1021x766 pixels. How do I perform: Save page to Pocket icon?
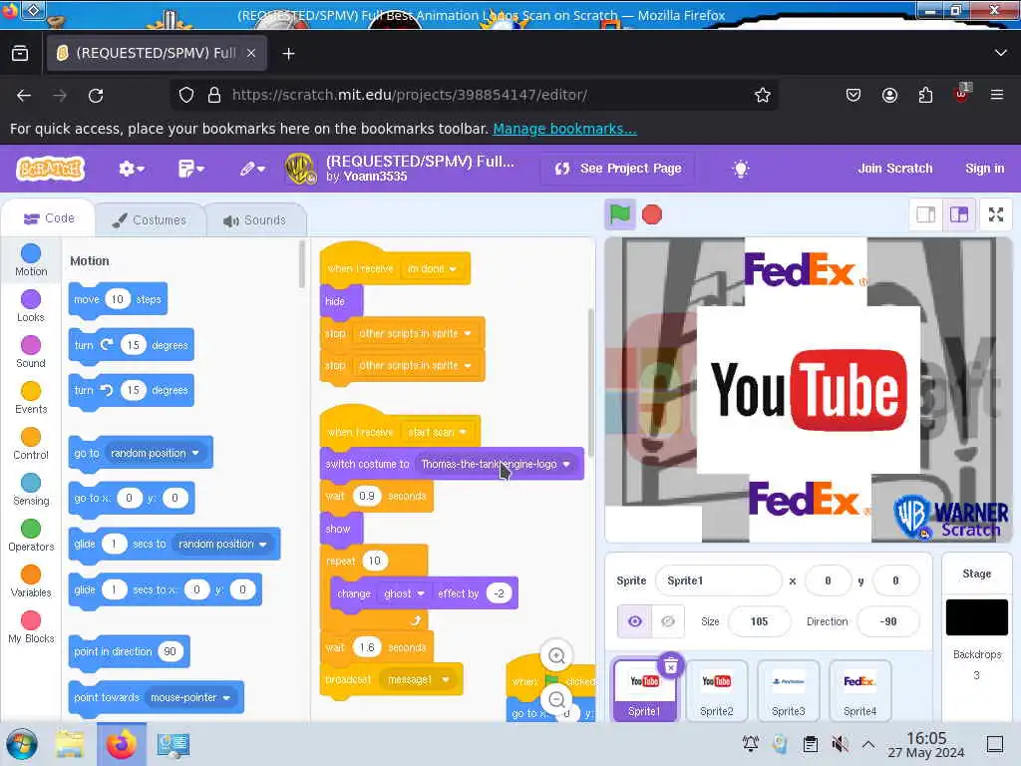pos(853,95)
